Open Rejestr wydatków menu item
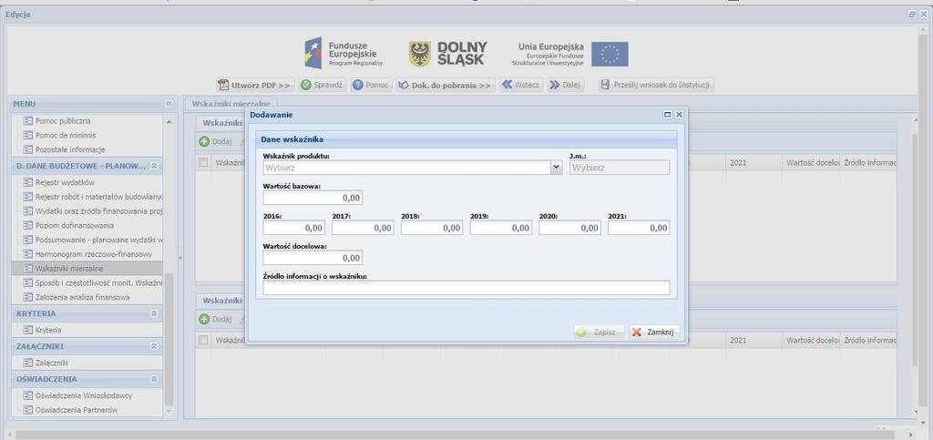The width and height of the screenshot is (933, 440). pyautogui.click(x=65, y=182)
